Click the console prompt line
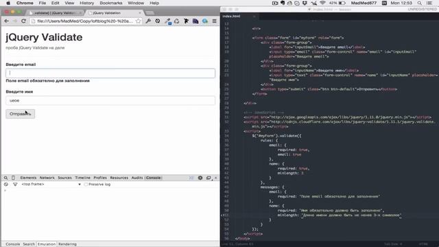 pyautogui.click(x=110, y=191)
